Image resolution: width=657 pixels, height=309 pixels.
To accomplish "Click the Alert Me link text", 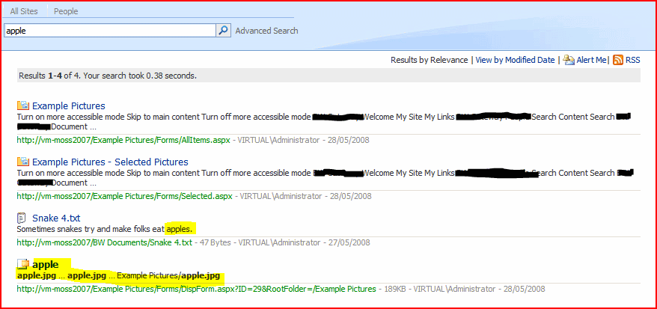I will point(591,60).
